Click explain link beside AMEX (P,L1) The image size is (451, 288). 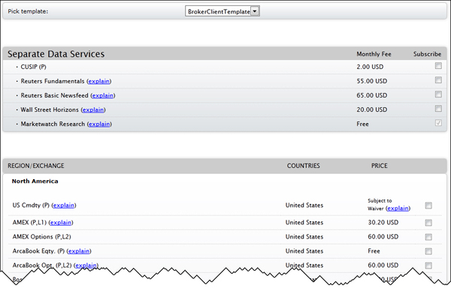pos(61,223)
